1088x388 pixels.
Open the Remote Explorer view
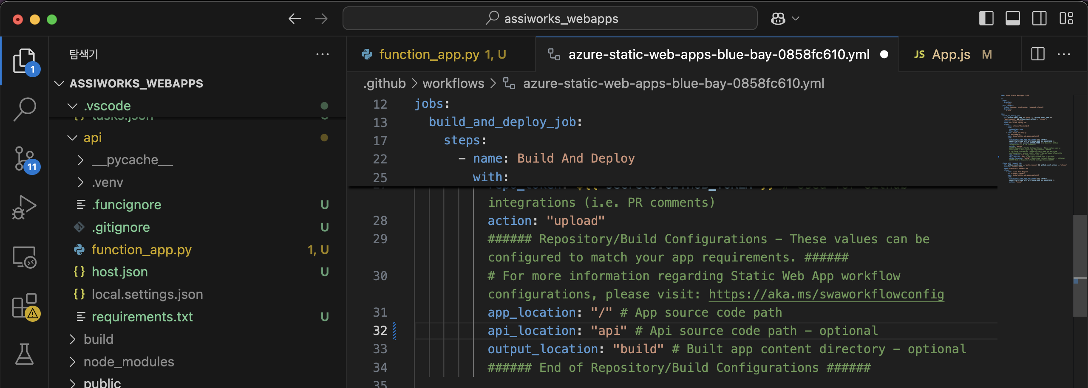click(x=25, y=257)
